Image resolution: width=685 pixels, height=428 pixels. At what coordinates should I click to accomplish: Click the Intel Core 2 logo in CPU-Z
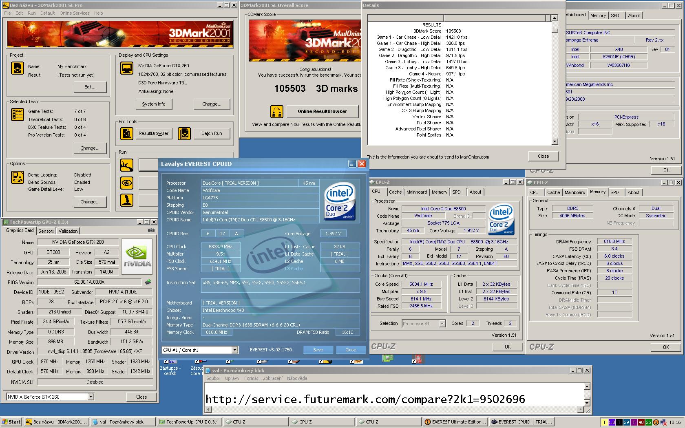(501, 220)
